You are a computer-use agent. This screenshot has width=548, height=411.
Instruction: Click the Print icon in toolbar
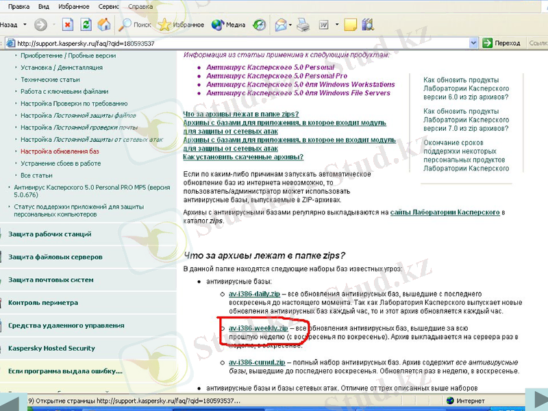tap(303, 25)
